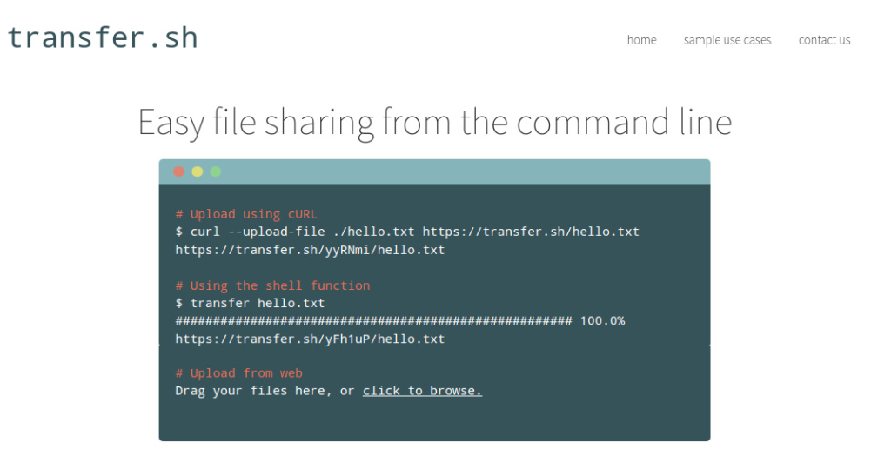This screenshot has width=891, height=463.
Task: Click the yellow dot in terminal titlebar
Action: pyautogui.click(x=198, y=171)
